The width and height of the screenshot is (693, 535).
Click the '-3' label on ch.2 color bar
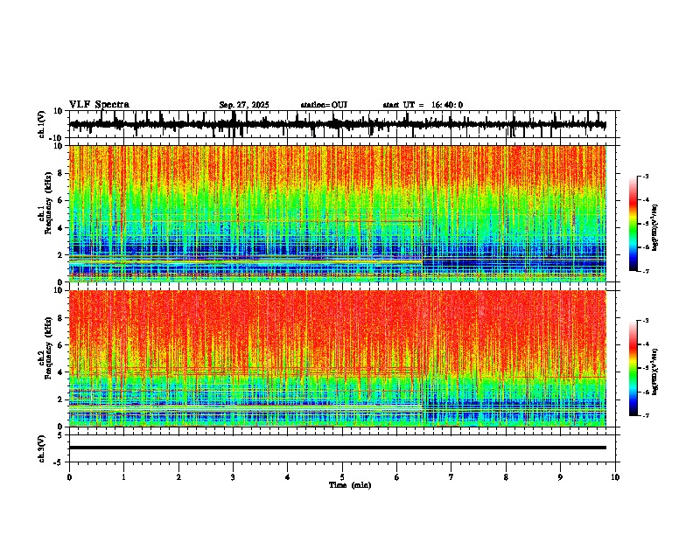646,321
